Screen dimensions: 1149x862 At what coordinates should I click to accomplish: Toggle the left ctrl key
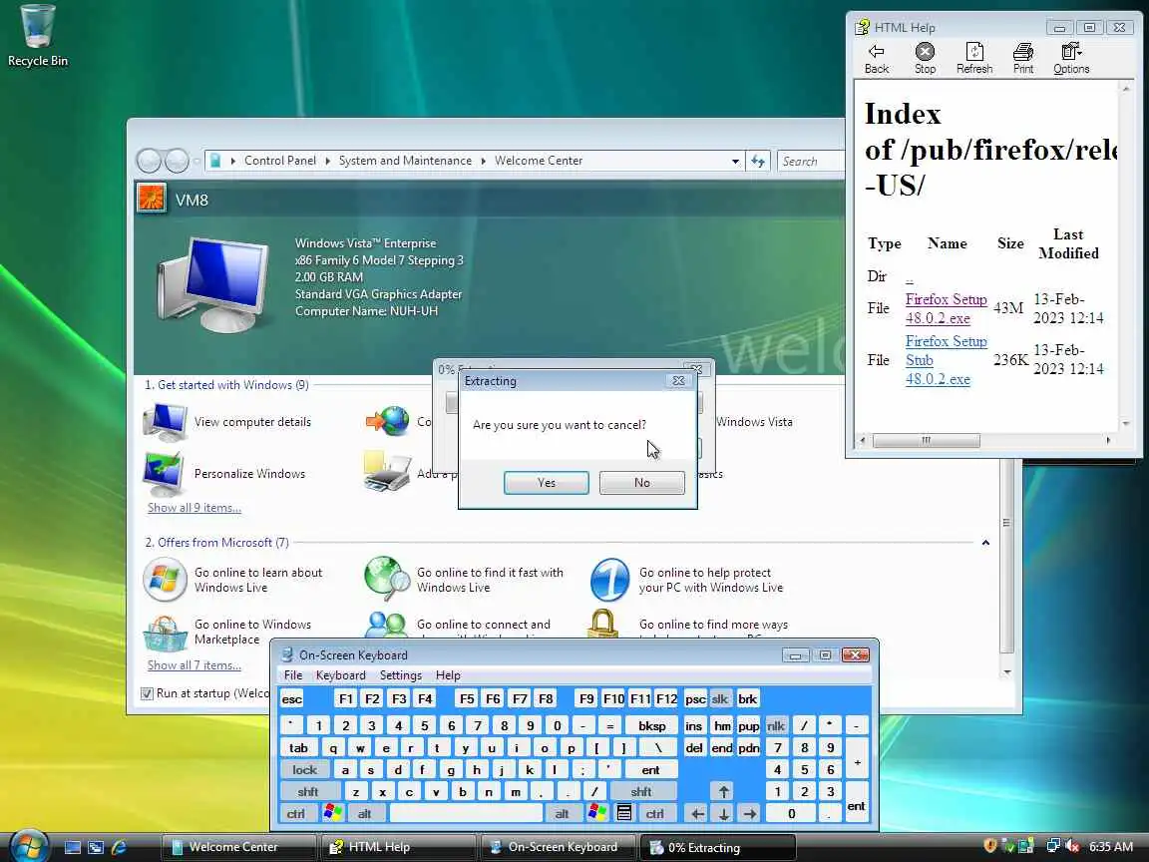pos(296,813)
